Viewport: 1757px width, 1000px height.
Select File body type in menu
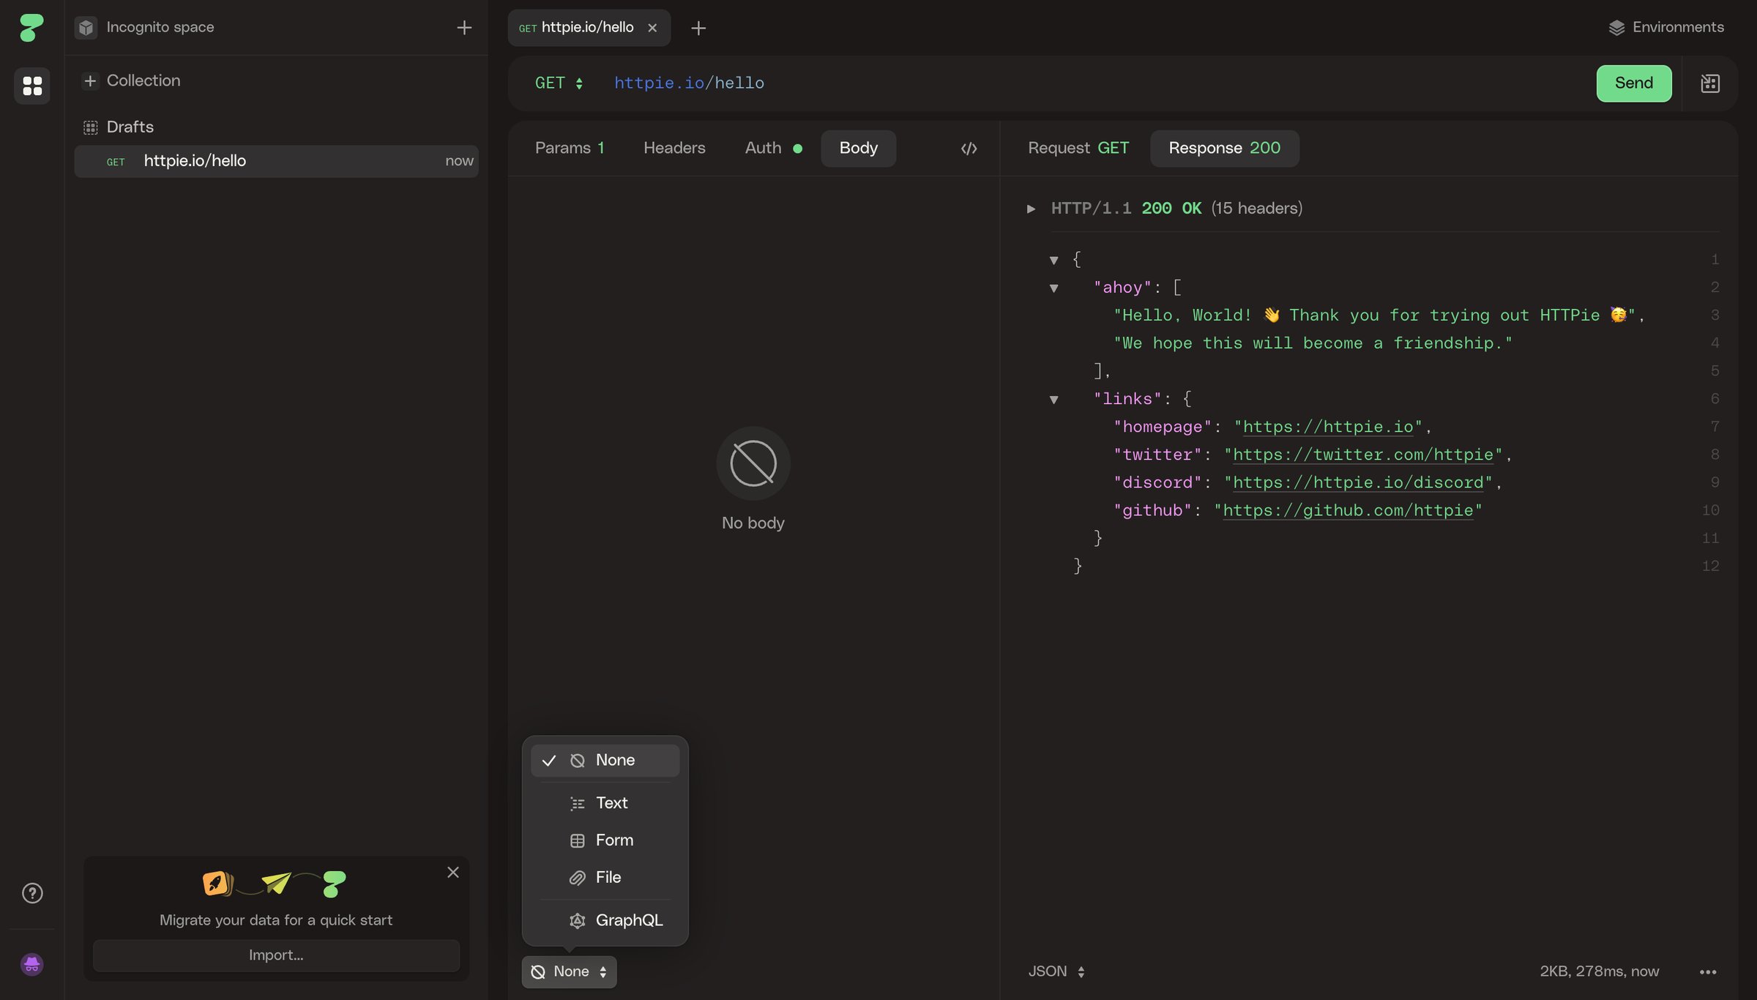pos(605,878)
